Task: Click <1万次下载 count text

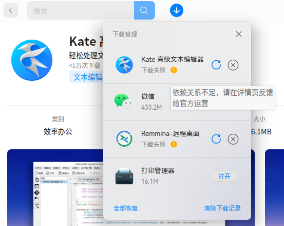Action: tap(85, 65)
